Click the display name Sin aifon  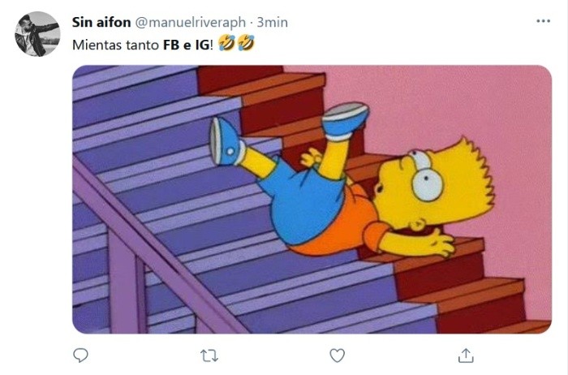pos(101,22)
